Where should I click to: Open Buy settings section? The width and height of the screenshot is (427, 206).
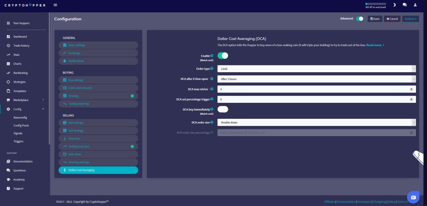(98, 80)
